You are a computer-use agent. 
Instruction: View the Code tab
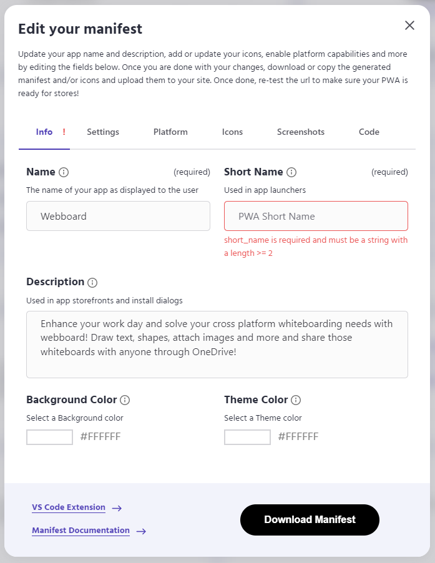(x=369, y=132)
